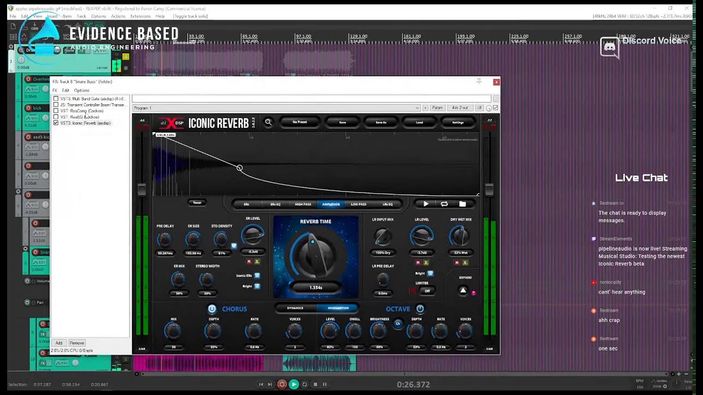
Task: Click the round Ch button near Brightness
Action: (x=398, y=324)
